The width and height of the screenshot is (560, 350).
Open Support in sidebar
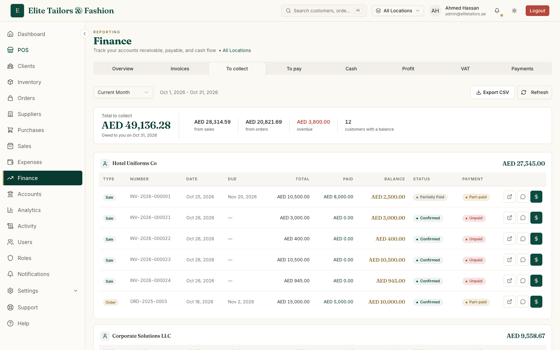[43, 307]
